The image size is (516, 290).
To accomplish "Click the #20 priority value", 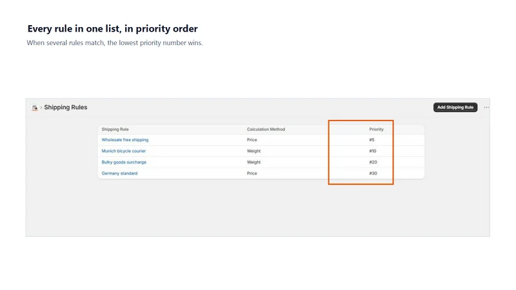I will pos(373,162).
